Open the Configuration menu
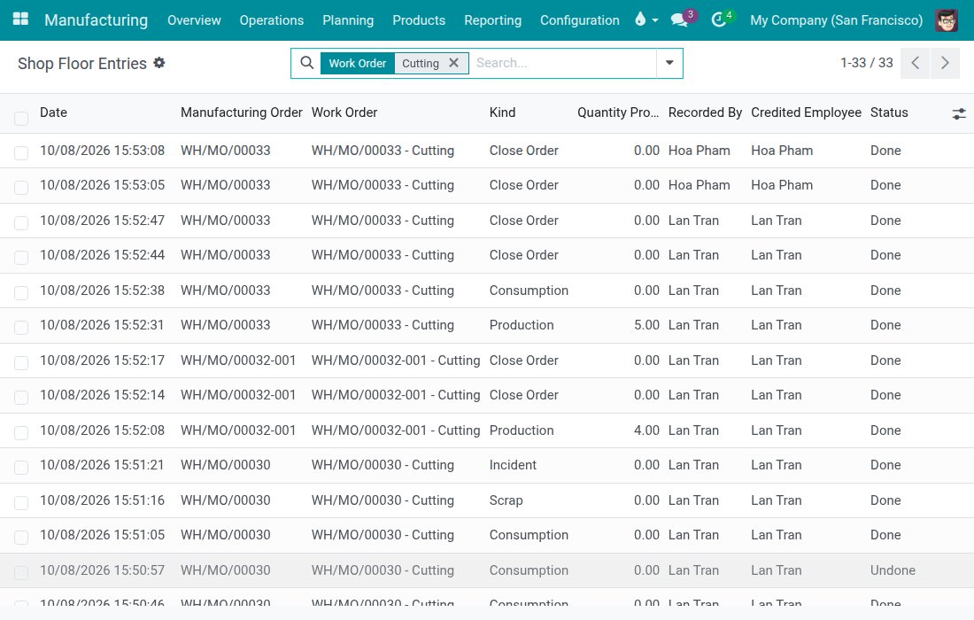Image resolution: width=974 pixels, height=620 pixels. 580,19
